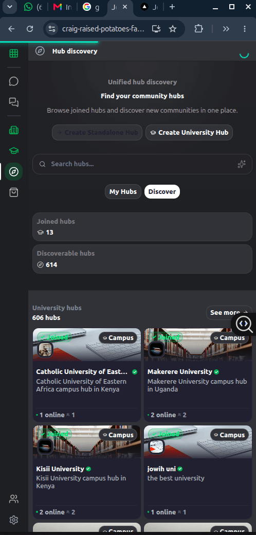Open the browser extensions puzzle icon
This screenshot has height=535, width=256.
198,29
